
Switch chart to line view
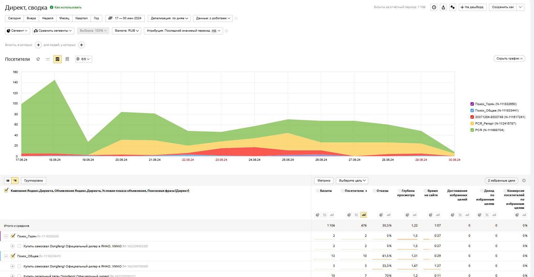coord(48,59)
